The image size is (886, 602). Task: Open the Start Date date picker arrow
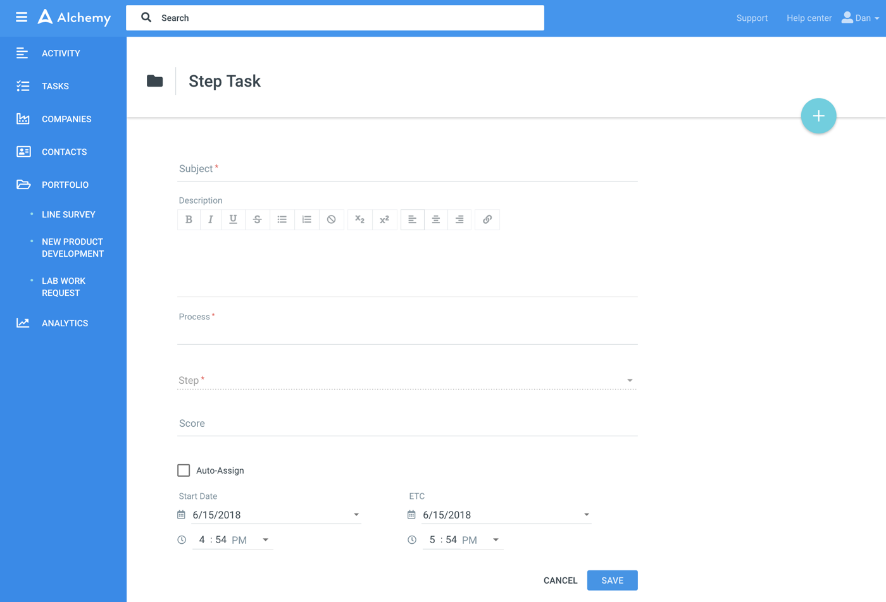tap(356, 515)
